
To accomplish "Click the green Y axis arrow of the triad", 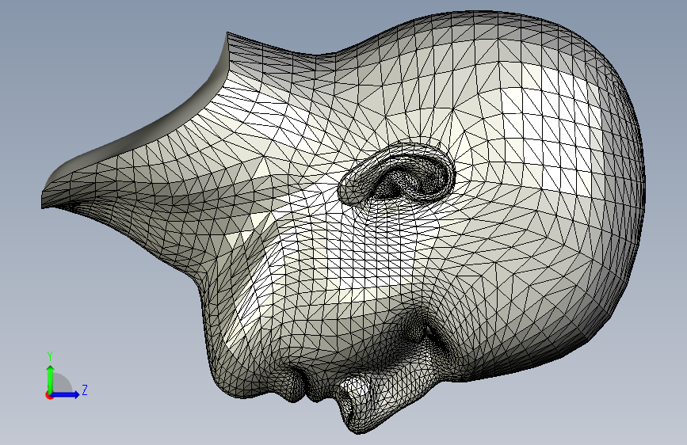I will [51, 378].
